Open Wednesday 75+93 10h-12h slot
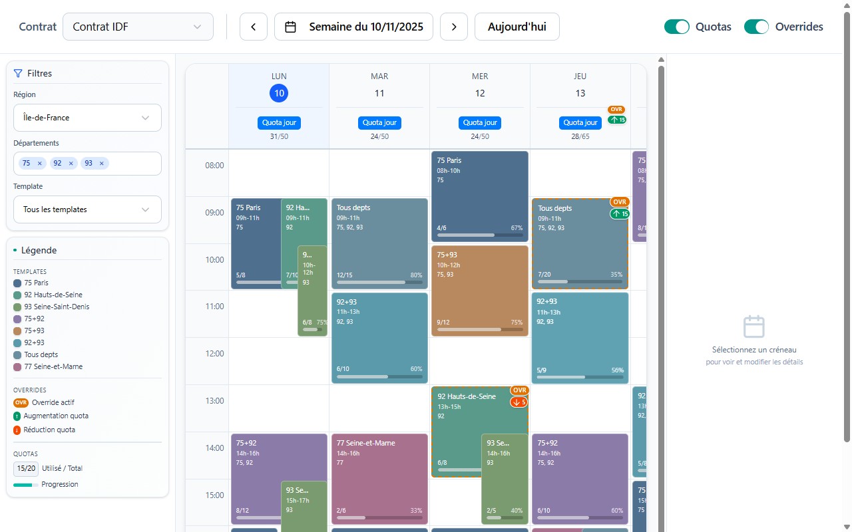 tap(480, 291)
